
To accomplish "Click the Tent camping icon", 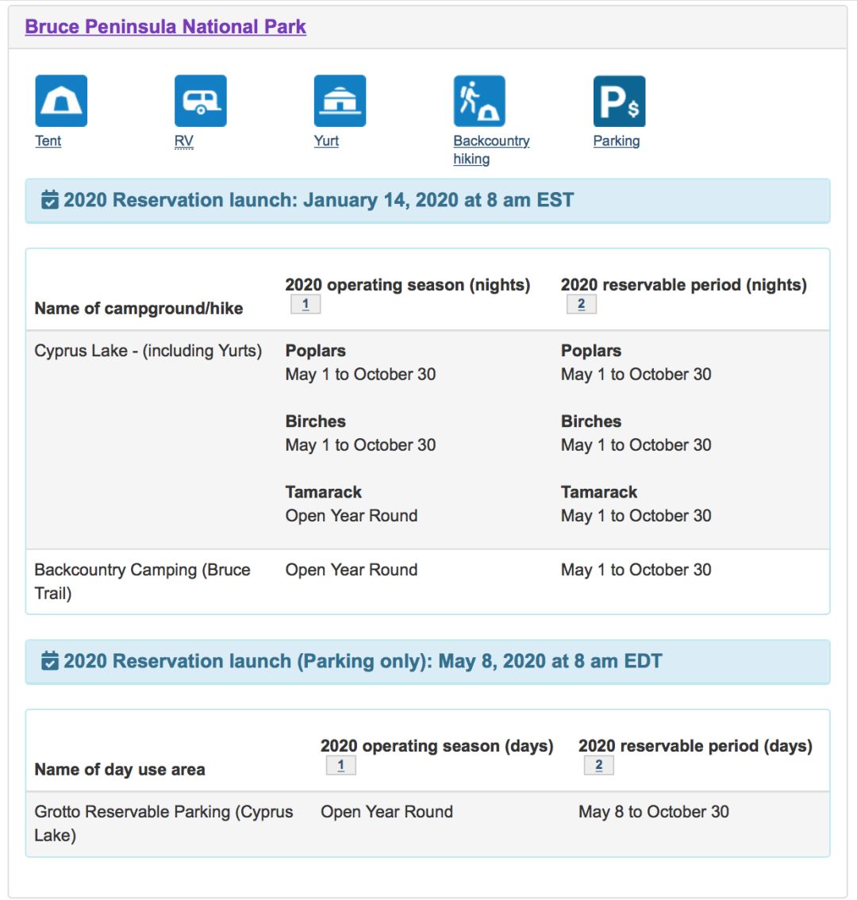I will coord(61,101).
